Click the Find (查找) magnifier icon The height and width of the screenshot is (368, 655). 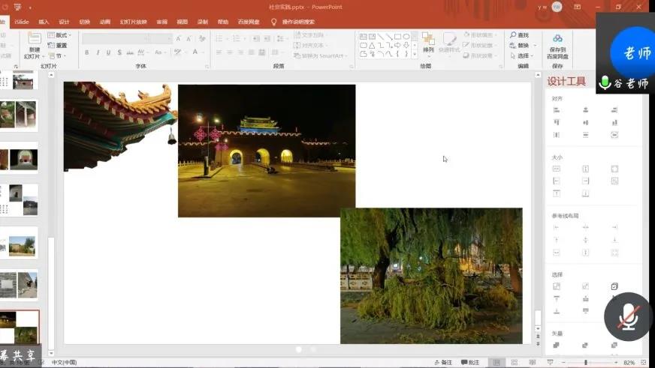point(513,35)
